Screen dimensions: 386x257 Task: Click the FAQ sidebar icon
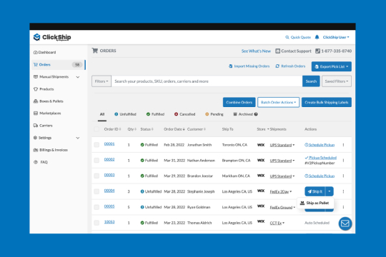(36, 162)
